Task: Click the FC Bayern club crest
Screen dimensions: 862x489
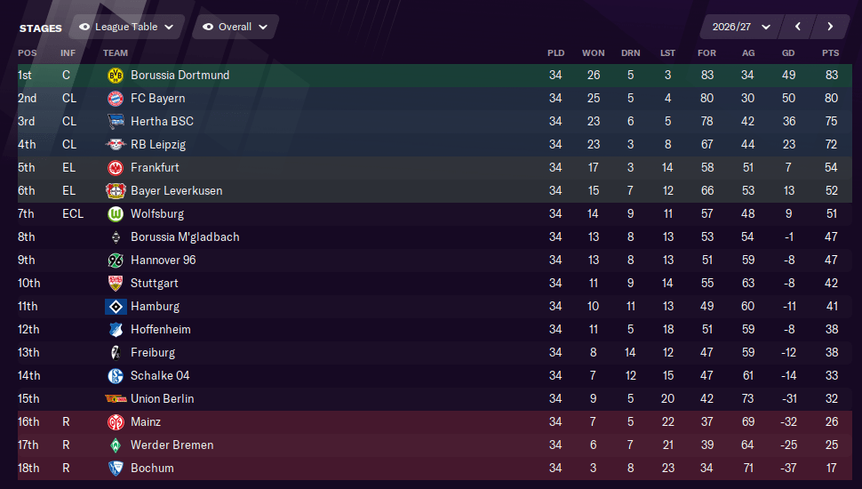Action: coord(116,99)
